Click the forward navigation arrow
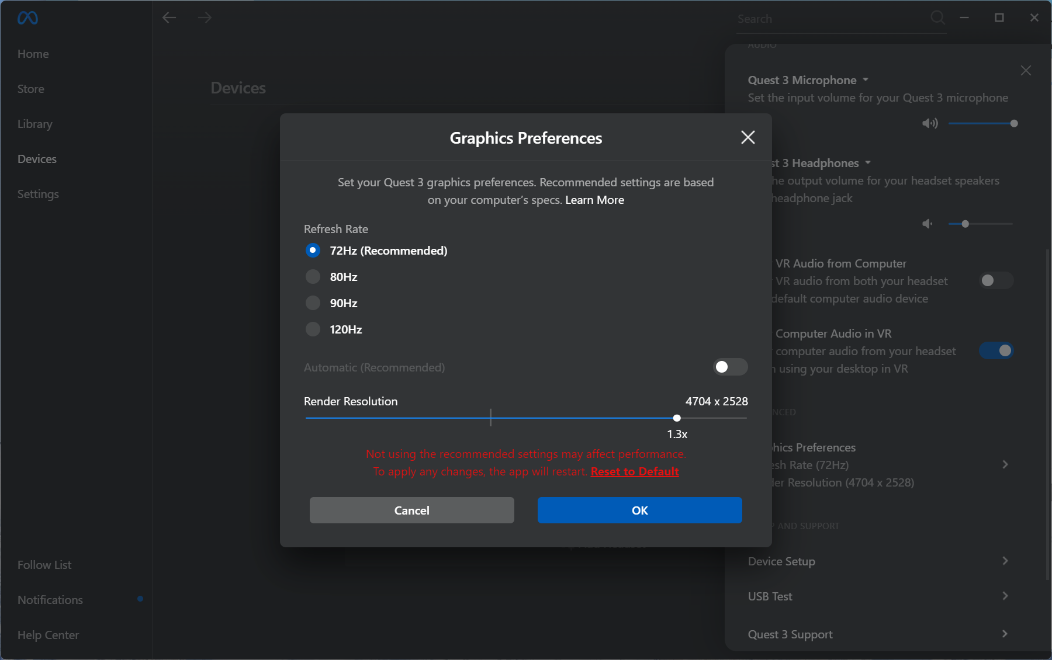 click(x=205, y=18)
